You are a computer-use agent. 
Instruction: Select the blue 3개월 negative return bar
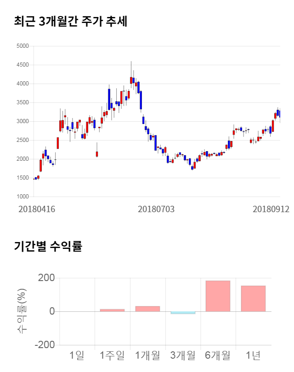click(183, 313)
